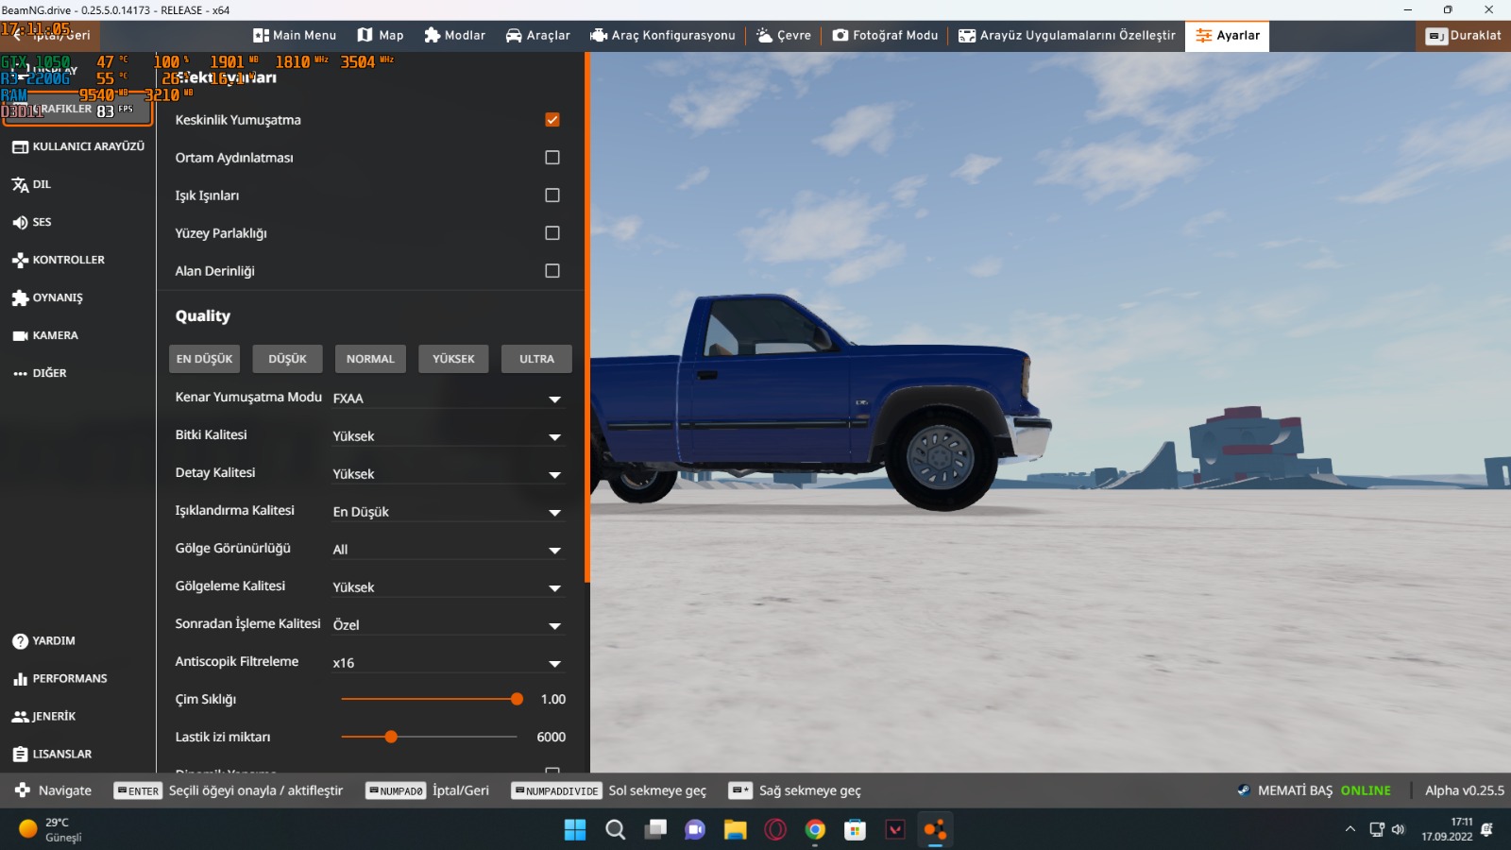Open Task View on the taskbar
The image size is (1511, 850).
[x=655, y=829]
